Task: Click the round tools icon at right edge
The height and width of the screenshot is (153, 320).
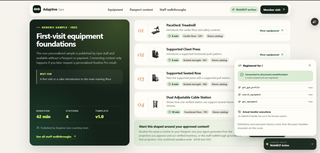Action: click(x=314, y=22)
